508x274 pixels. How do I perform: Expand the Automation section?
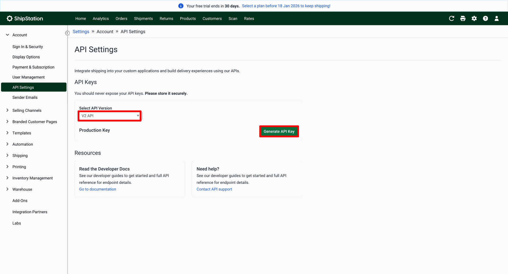pyautogui.click(x=7, y=144)
